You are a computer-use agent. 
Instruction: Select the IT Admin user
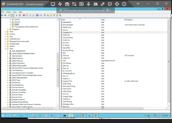(66, 45)
